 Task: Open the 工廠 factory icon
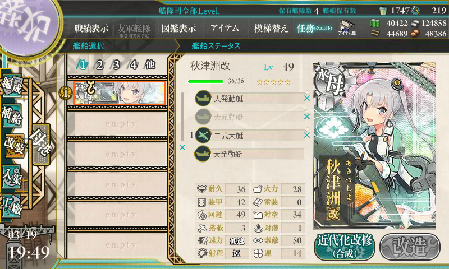pyautogui.click(x=12, y=206)
